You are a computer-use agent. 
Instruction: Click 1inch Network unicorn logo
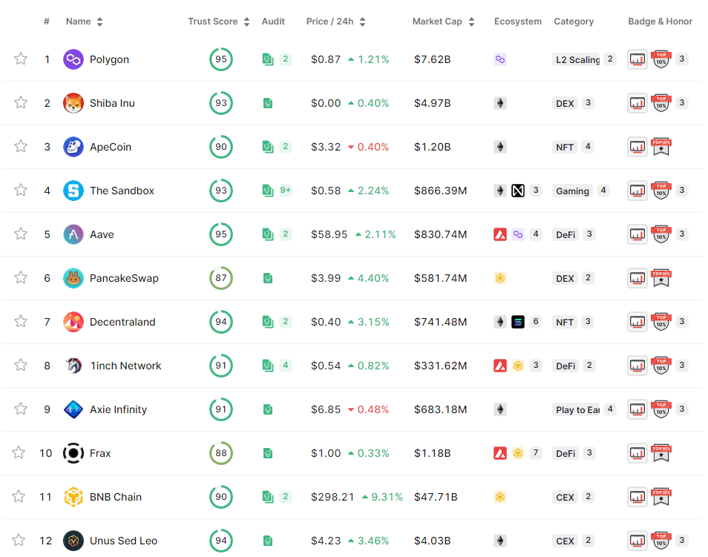73,366
